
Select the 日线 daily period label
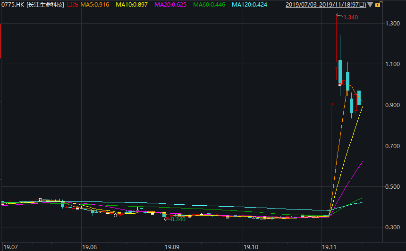[72, 5]
